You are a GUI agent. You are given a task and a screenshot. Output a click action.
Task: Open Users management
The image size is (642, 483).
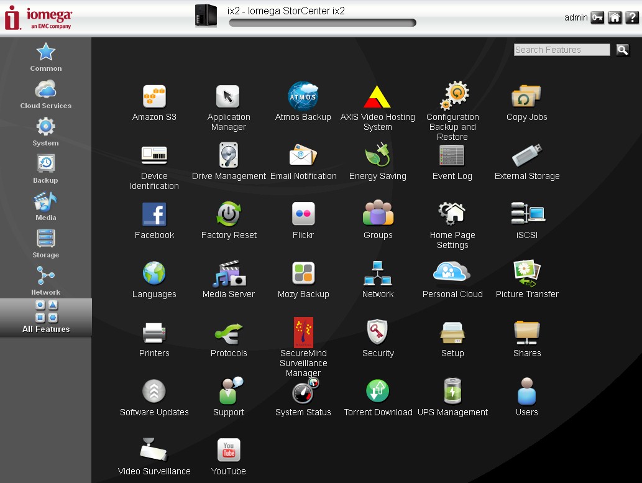coord(527,397)
